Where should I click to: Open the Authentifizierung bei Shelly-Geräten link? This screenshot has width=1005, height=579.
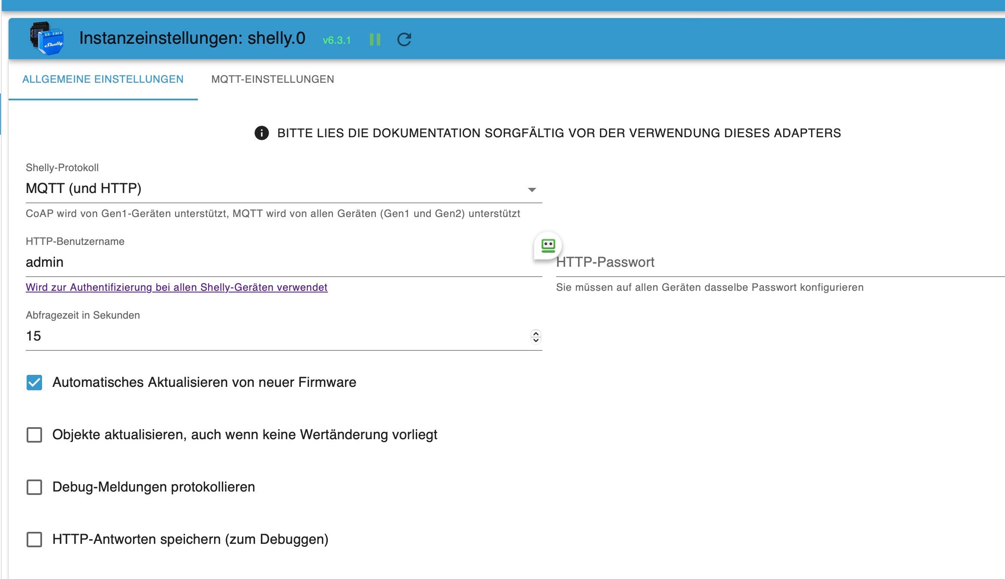(x=176, y=287)
